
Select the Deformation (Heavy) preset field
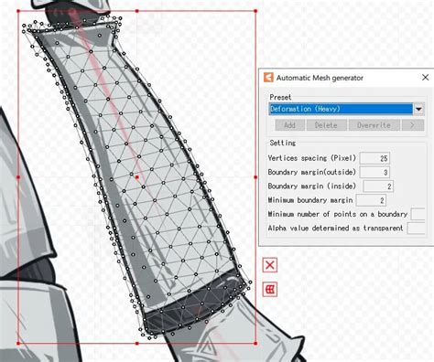(x=341, y=109)
